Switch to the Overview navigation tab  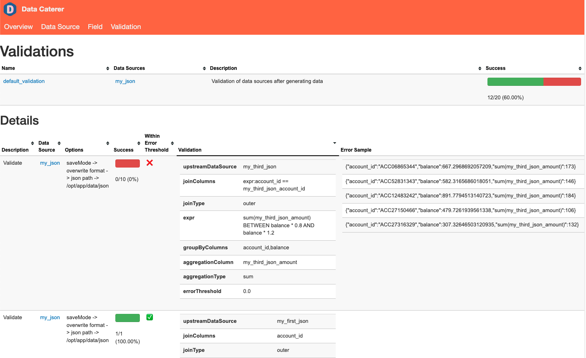18,27
